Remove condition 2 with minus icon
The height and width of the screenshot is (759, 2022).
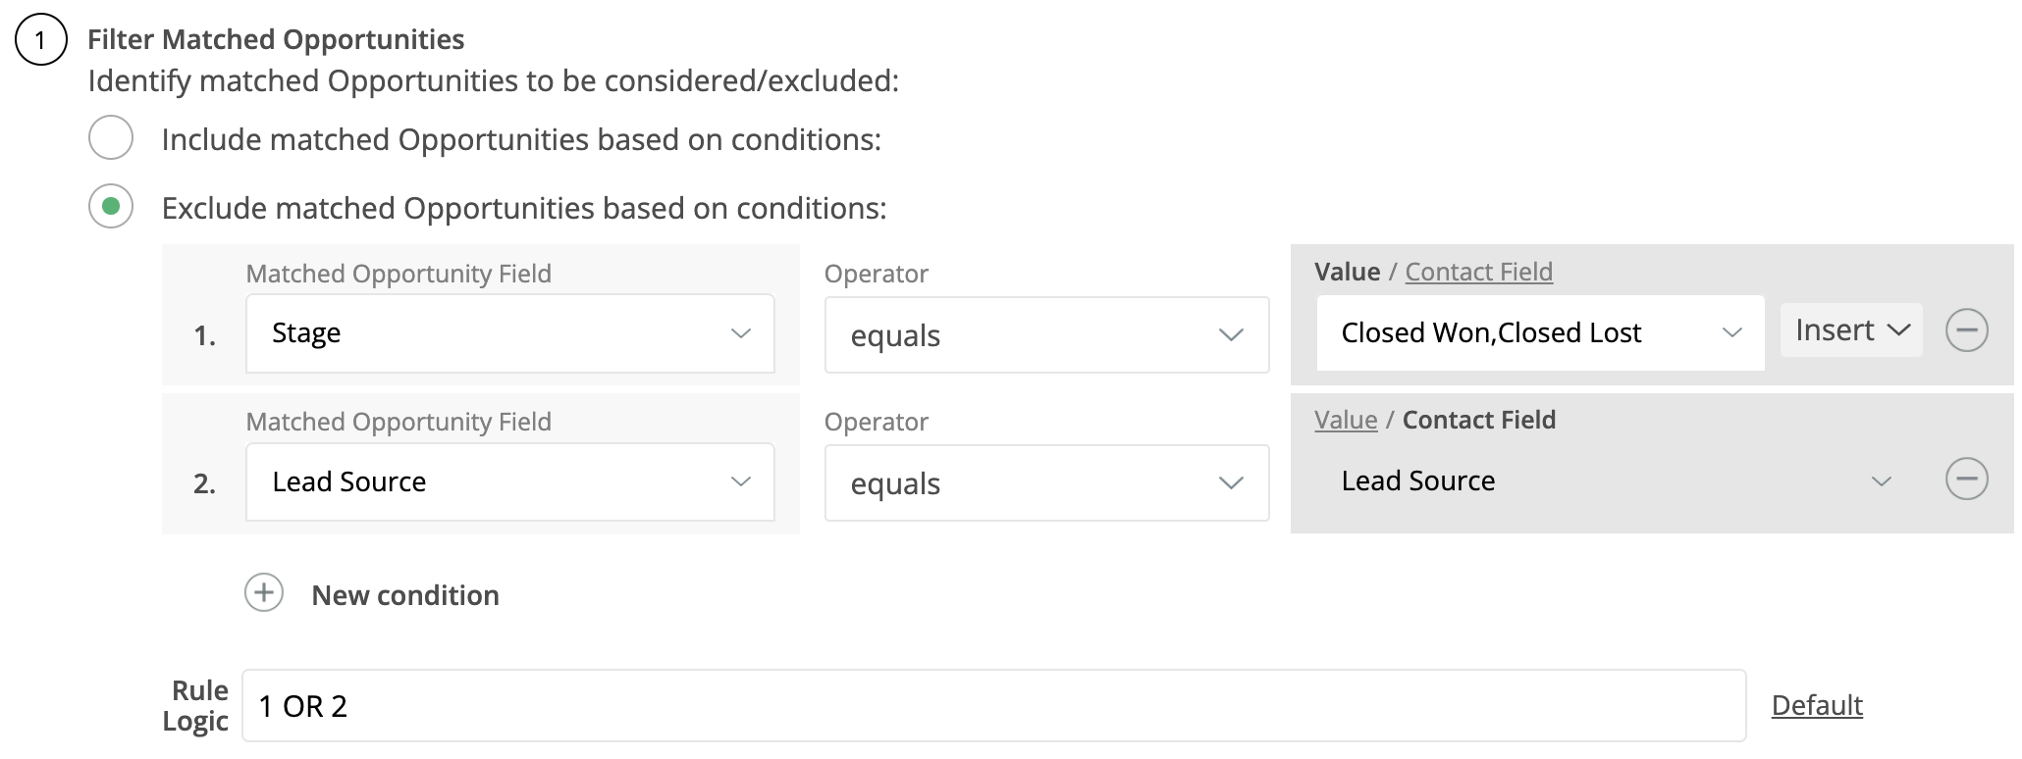click(1966, 480)
